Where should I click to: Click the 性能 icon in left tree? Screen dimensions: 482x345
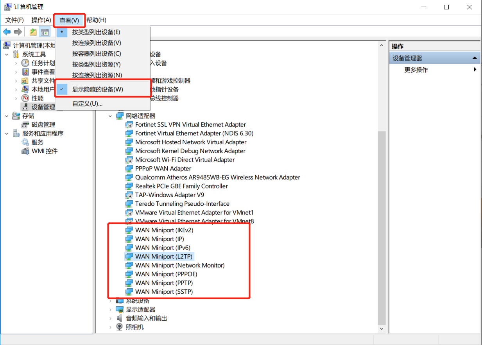pyautogui.click(x=25, y=98)
